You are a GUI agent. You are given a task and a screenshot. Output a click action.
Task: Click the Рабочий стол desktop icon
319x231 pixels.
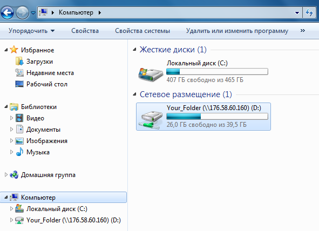click(19, 84)
